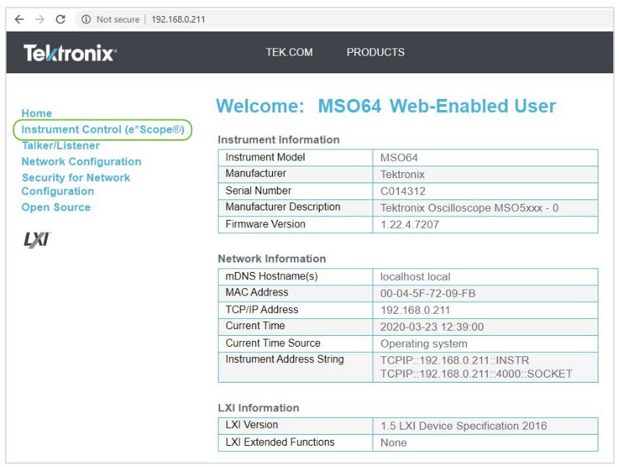This screenshot has height=467, width=619.
Task: Click the serial number value C014312
Action: 403,191
